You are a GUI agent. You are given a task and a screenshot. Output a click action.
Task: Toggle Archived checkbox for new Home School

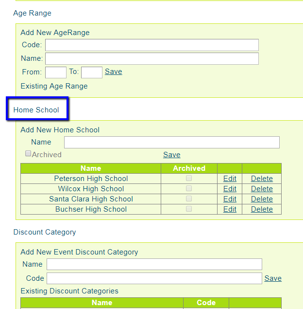(28, 154)
